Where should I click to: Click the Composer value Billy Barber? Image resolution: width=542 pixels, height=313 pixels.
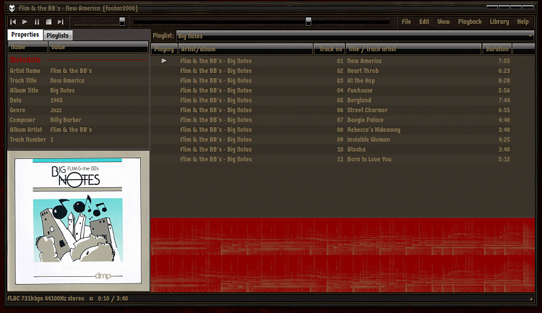coord(66,120)
